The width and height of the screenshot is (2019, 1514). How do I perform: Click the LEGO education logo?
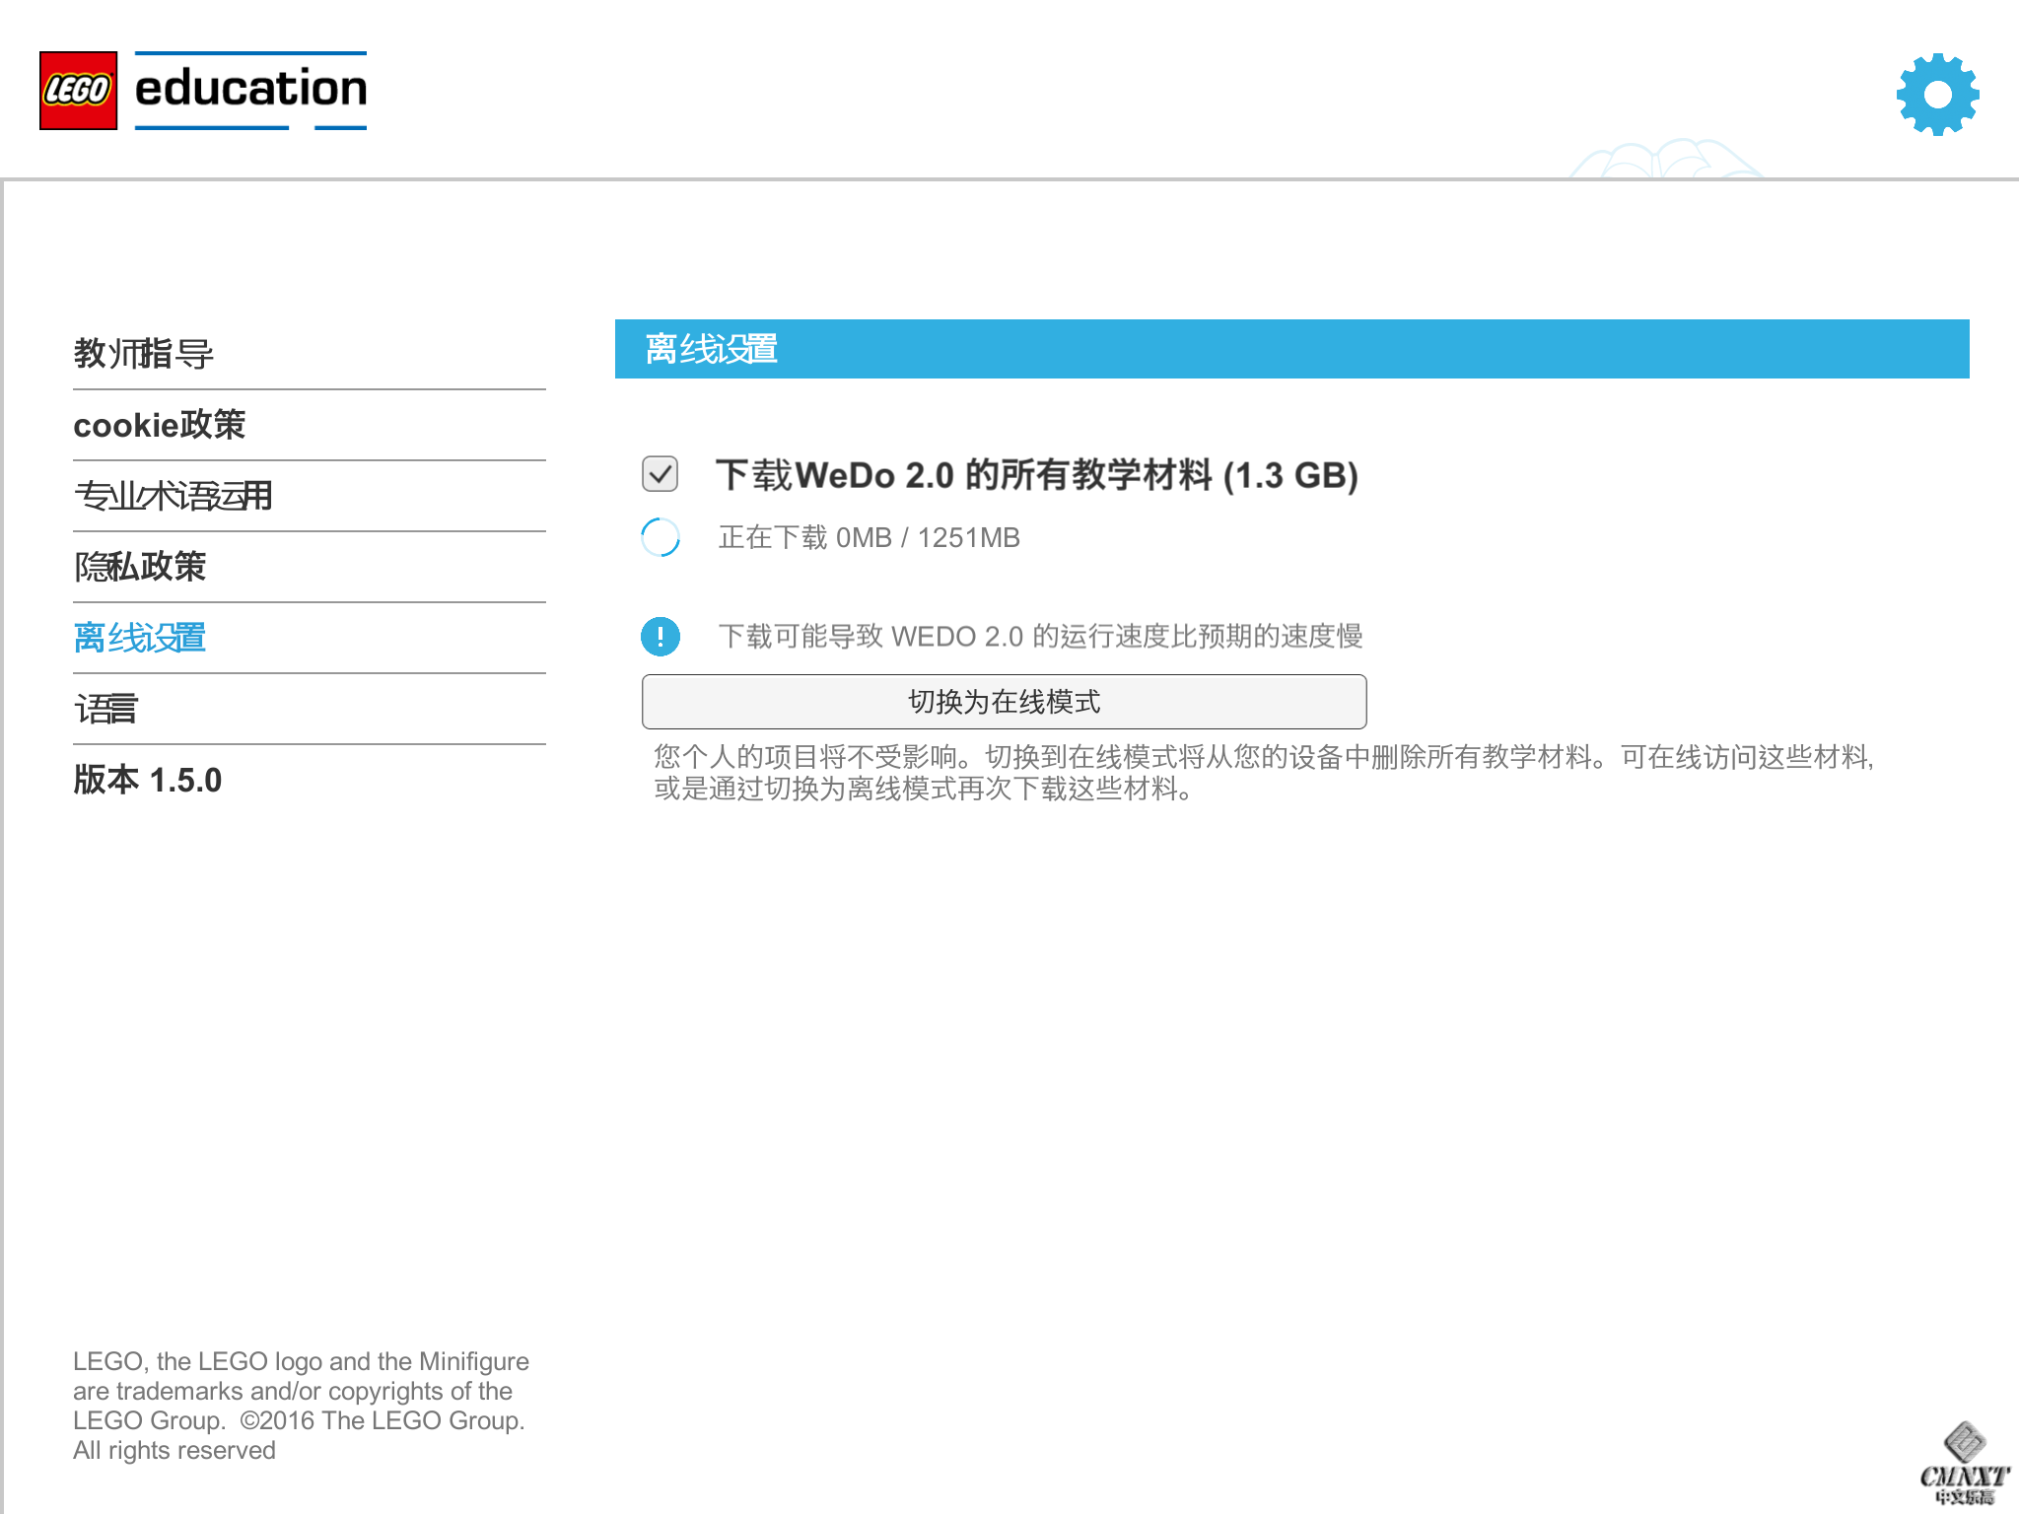pos(203,90)
